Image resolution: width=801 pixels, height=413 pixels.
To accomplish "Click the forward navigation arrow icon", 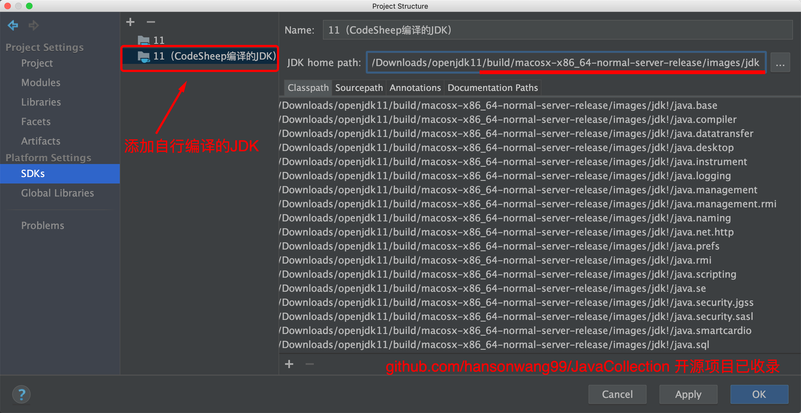I will click(34, 25).
